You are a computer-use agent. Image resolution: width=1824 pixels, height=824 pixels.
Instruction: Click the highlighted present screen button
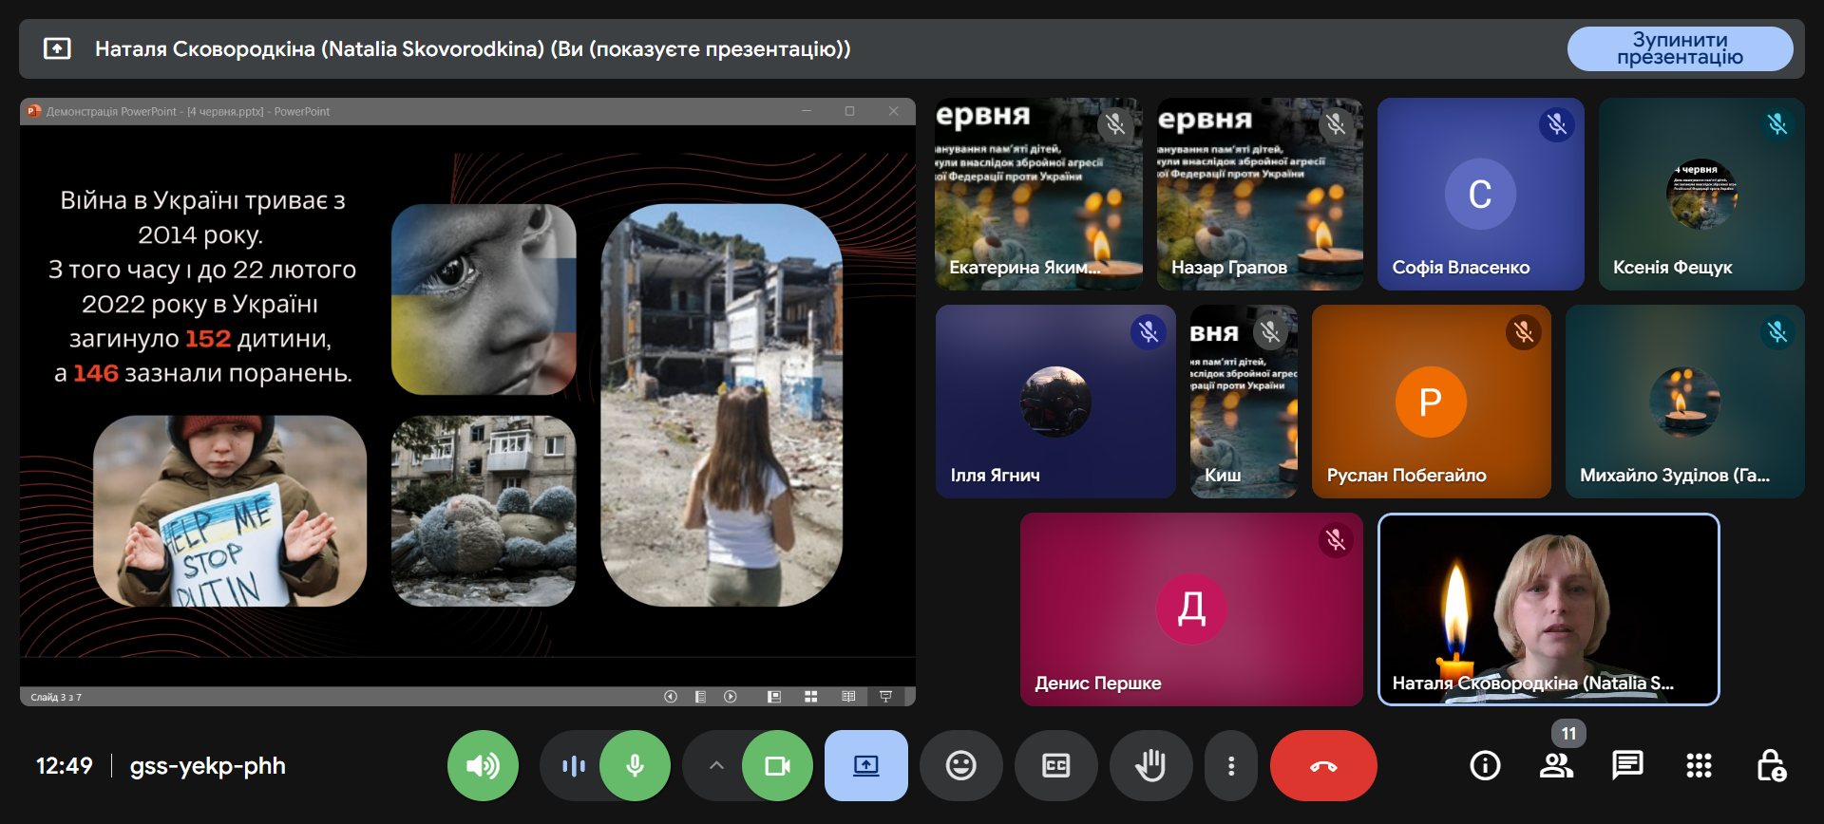click(865, 765)
